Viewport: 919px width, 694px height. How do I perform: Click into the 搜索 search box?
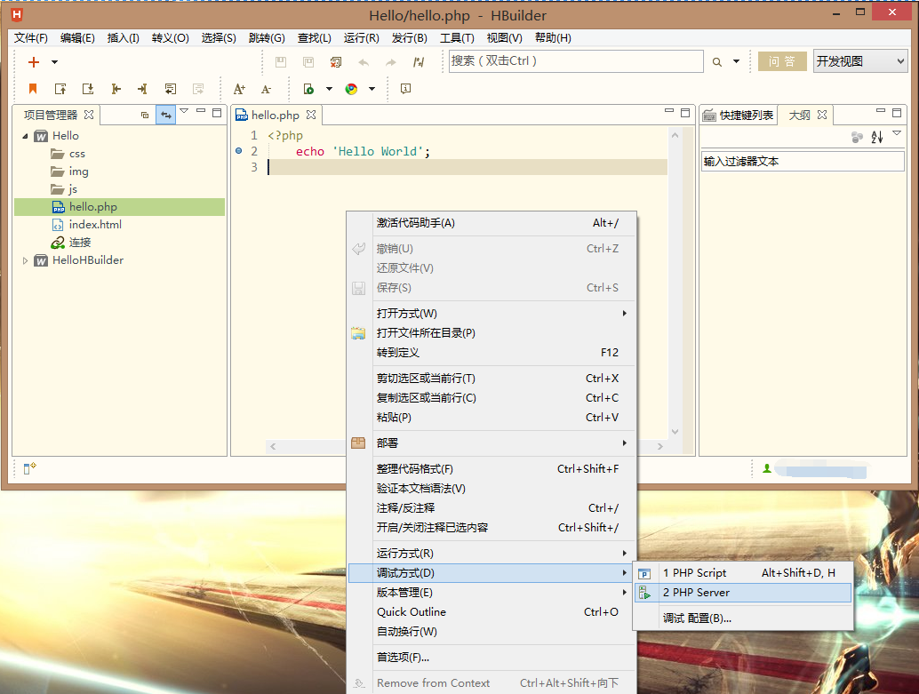pos(576,61)
